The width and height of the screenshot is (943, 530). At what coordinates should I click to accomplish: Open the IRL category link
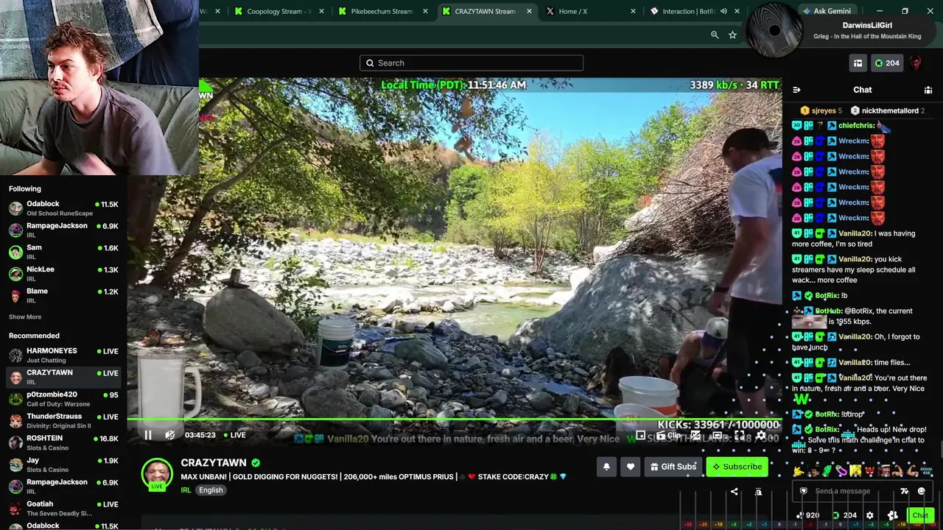coord(186,490)
